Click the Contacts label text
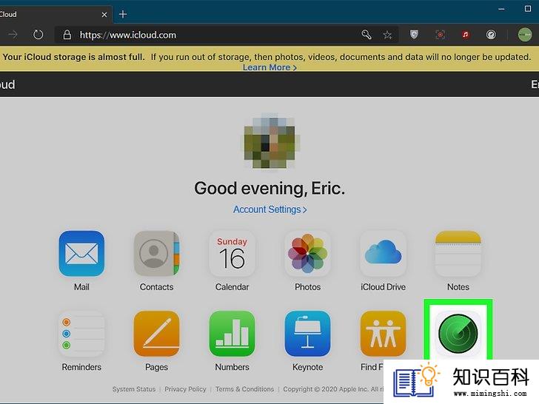Viewport: 539px width, 404px height. click(x=156, y=287)
